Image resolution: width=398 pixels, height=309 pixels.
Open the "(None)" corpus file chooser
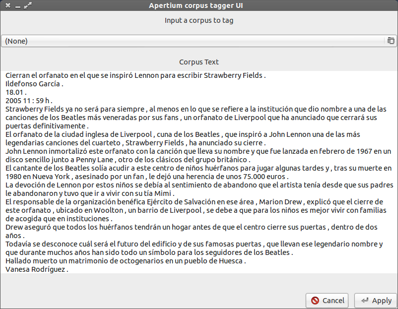click(x=193, y=41)
